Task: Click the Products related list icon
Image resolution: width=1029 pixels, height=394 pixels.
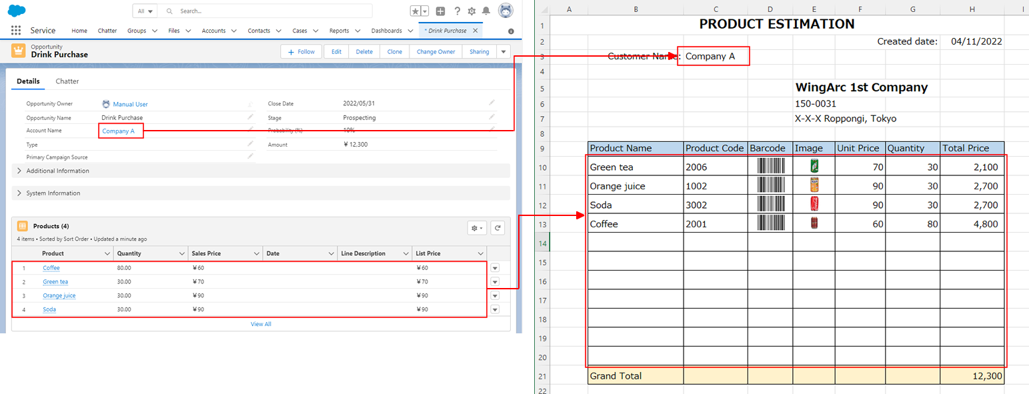Action: point(22,226)
